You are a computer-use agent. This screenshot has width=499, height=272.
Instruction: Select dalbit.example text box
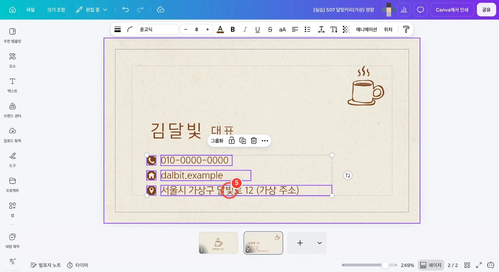pyautogui.click(x=206, y=175)
